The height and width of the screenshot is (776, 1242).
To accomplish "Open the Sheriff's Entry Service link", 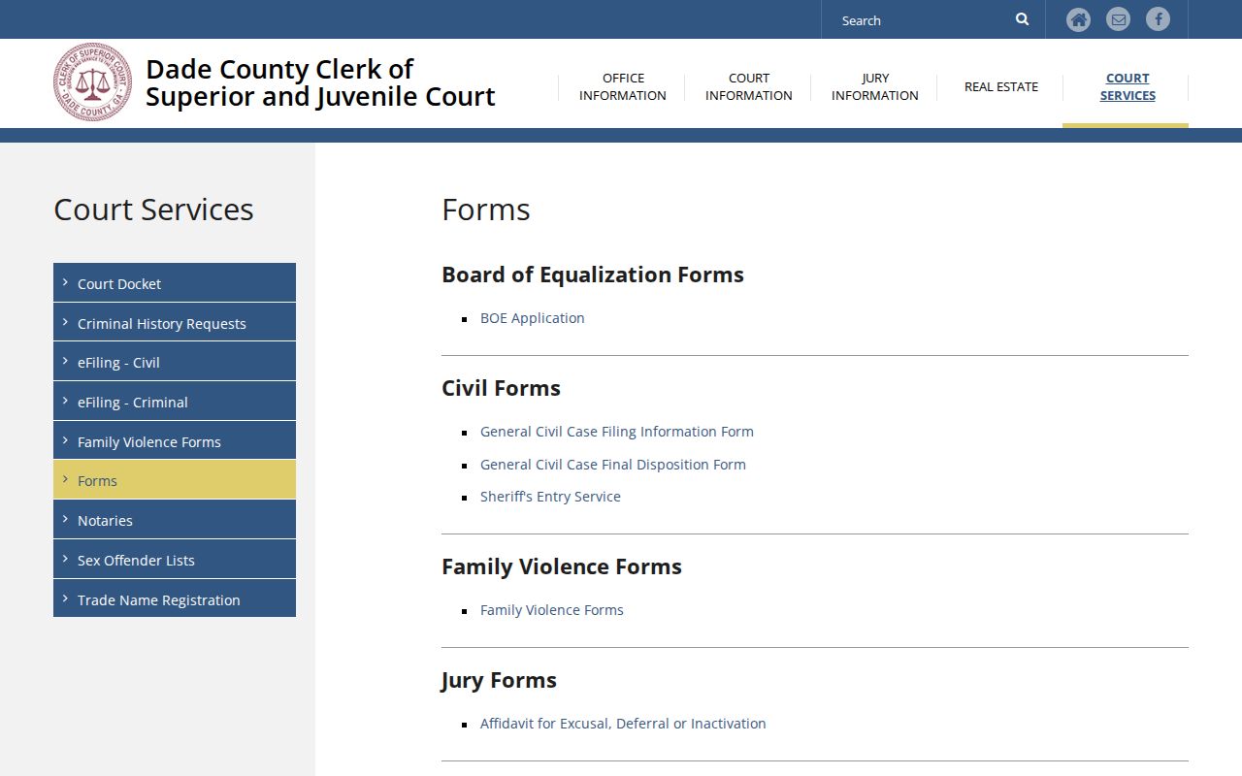I will coord(550,497).
